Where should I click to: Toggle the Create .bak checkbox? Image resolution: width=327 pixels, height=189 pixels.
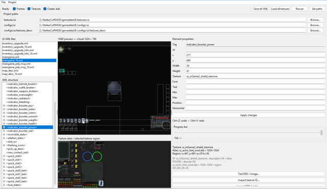click(x=45, y=9)
